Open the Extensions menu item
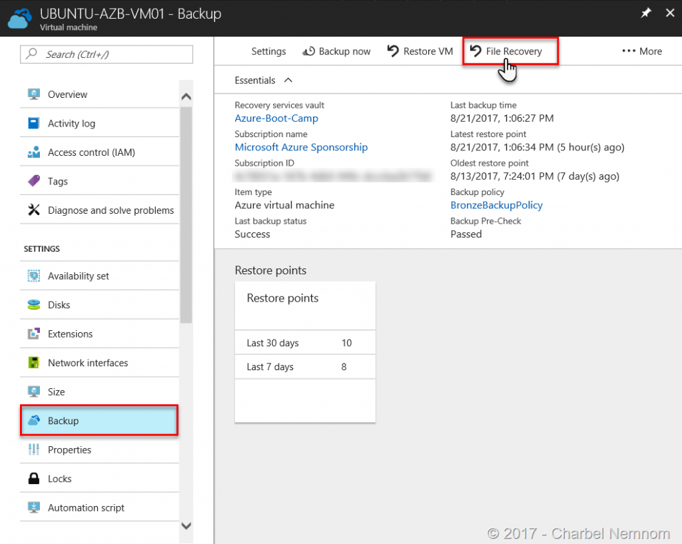This screenshot has width=682, height=544. click(x=100, y=334)
